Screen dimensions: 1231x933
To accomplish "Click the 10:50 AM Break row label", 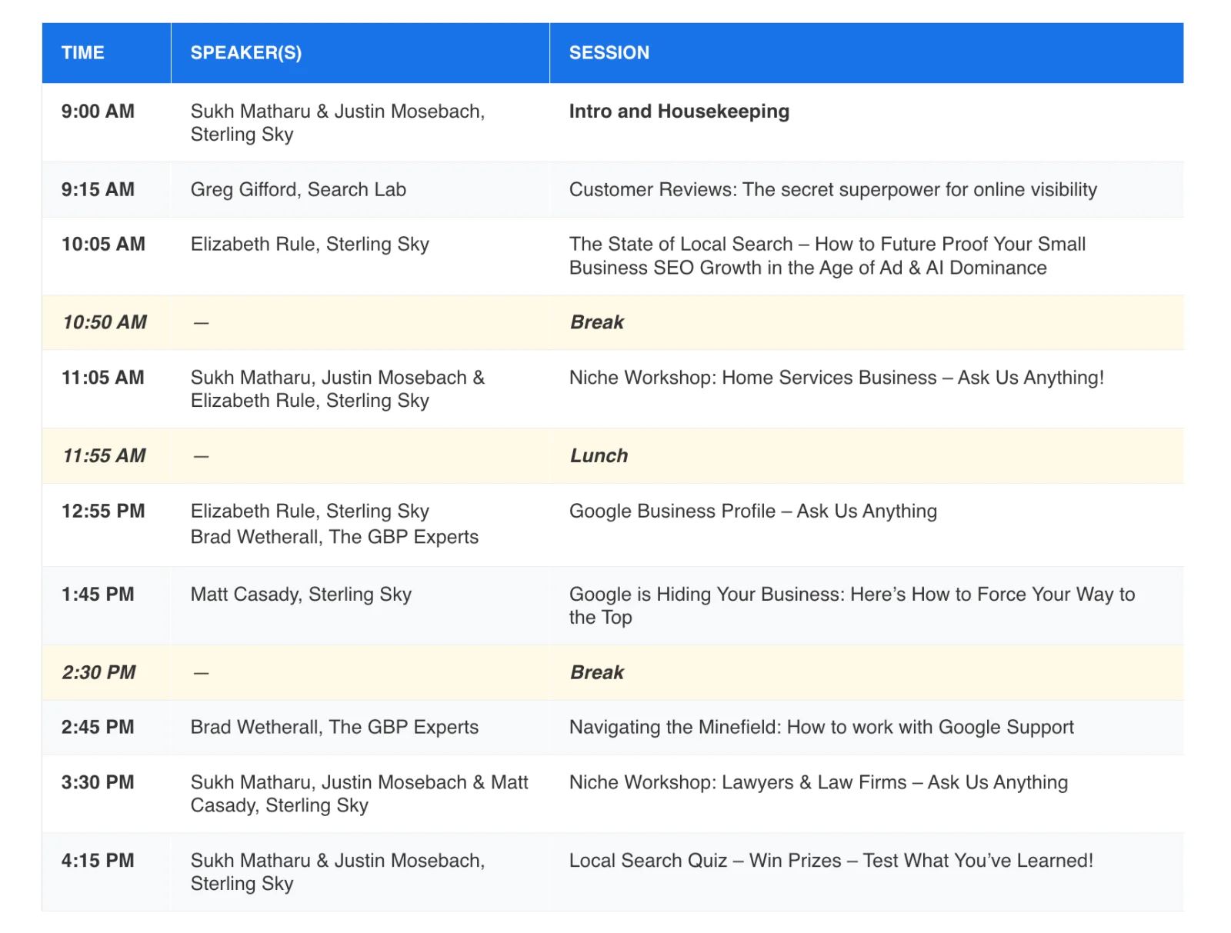I will point(597,322).
